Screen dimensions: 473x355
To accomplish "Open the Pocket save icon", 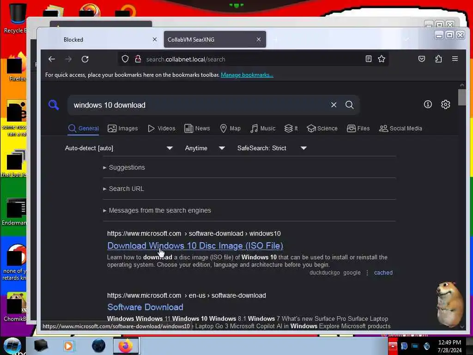I will click(422, 59).
